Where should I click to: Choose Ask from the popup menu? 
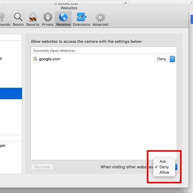pos(163,162)
